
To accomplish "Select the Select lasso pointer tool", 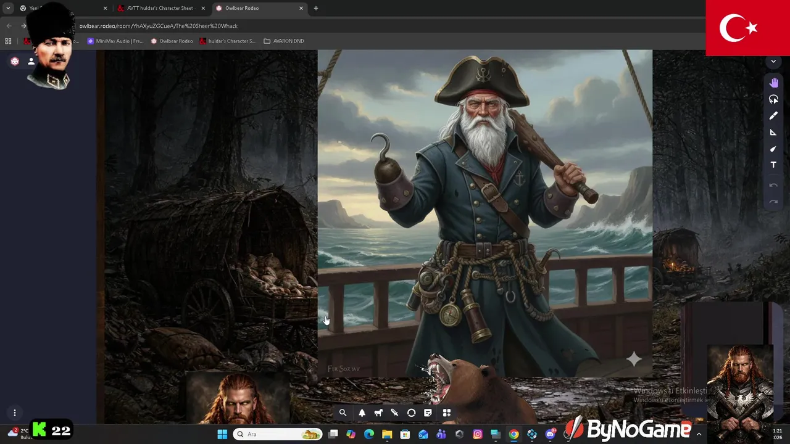I will point(773,99).
